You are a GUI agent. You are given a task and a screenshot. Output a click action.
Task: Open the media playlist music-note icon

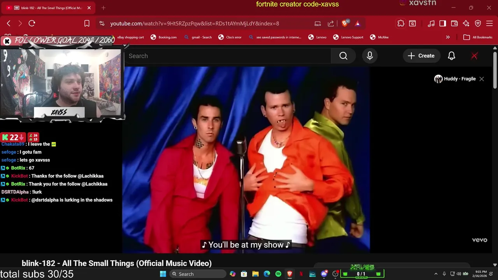(431, 23)
